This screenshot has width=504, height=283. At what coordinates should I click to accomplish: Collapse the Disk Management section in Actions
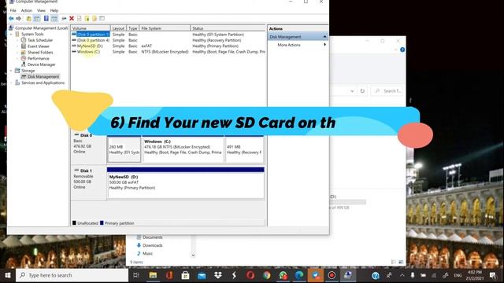coord(324,37)
